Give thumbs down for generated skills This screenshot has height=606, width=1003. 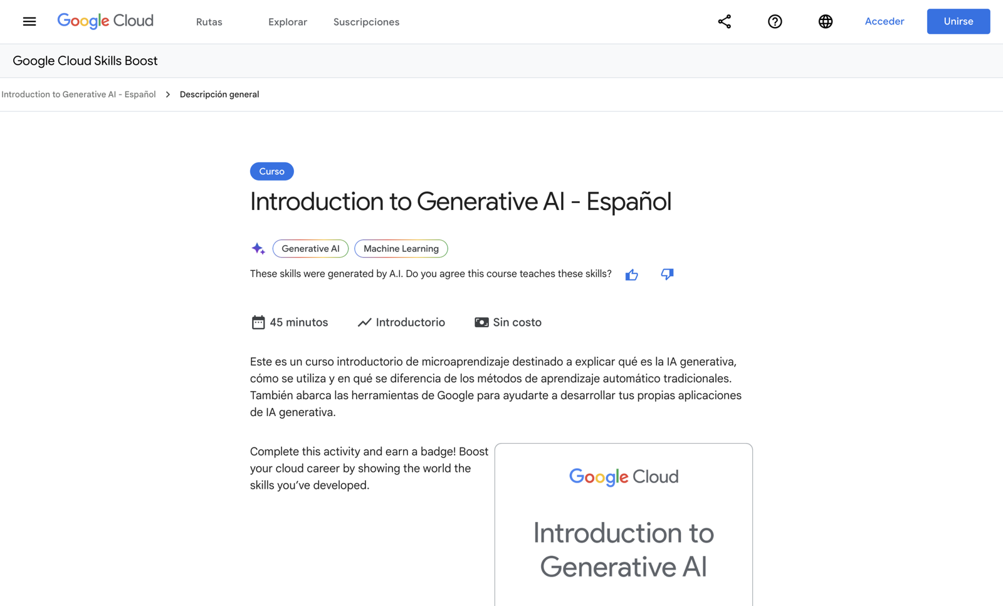coord(667,274)
